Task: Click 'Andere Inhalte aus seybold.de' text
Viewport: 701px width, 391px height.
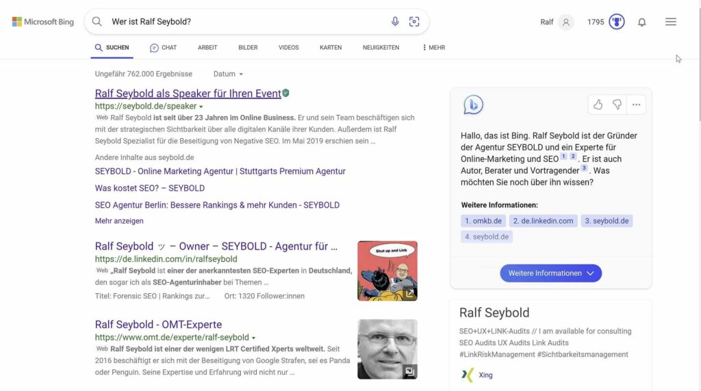Action: point(144,157)
